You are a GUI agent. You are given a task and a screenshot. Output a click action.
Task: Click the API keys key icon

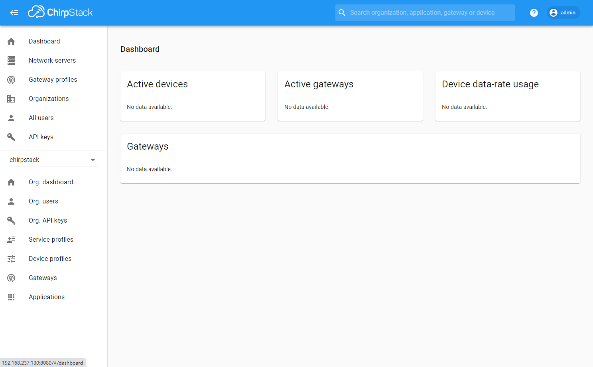coord(11,137)
